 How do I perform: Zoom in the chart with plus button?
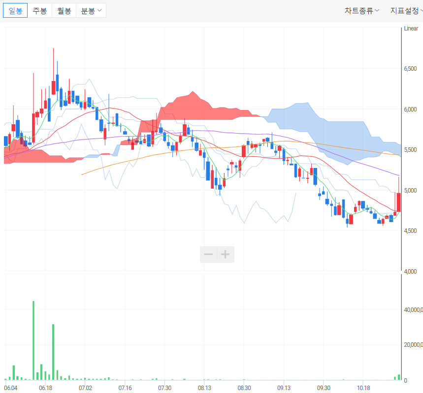(226, 254)
